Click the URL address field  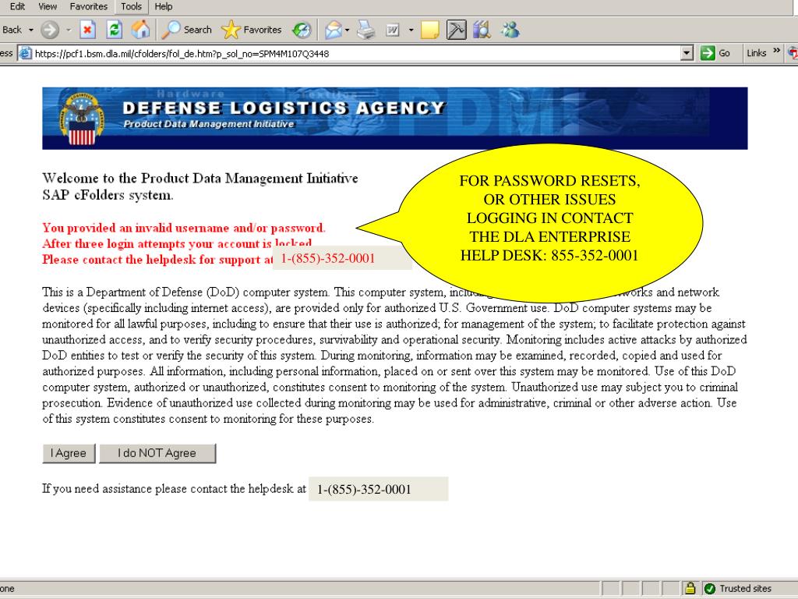(x=356, y=54)
